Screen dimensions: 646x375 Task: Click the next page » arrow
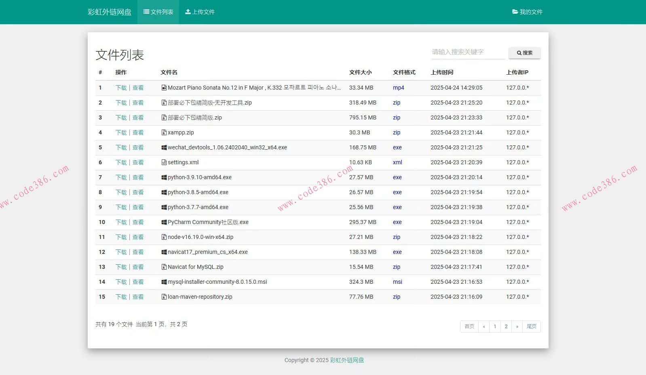[517, 327]
